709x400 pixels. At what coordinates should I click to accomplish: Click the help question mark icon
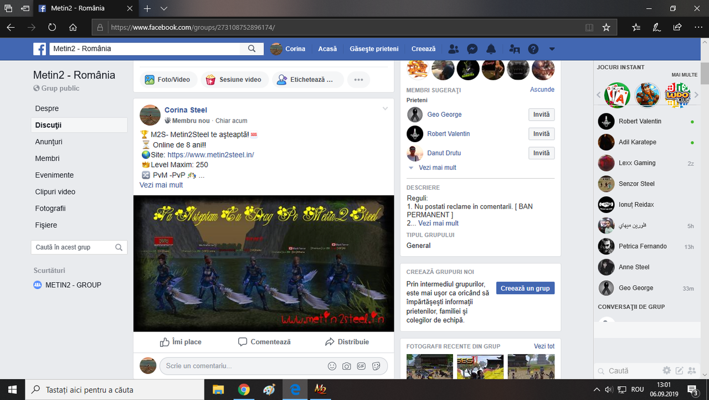[x=533, y=49]
